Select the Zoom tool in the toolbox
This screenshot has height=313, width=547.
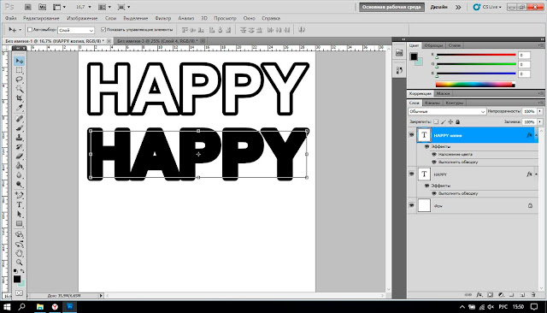pyautogui.click(x=19, y=263)
